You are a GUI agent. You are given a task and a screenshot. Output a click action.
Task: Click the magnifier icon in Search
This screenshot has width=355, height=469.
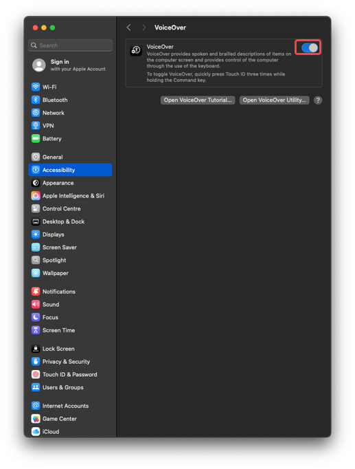34,45
